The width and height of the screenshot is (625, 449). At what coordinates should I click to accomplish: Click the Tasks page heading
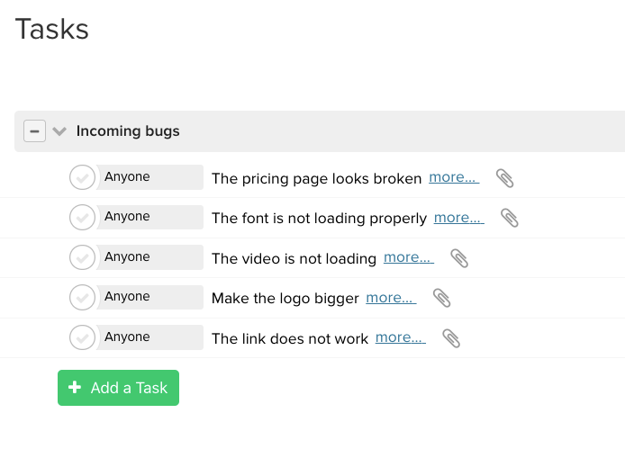pos(52,29)
